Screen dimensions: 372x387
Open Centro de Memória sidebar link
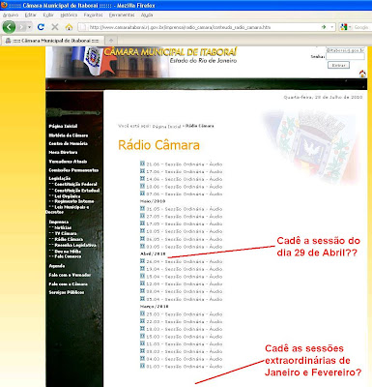click(69, 143)
